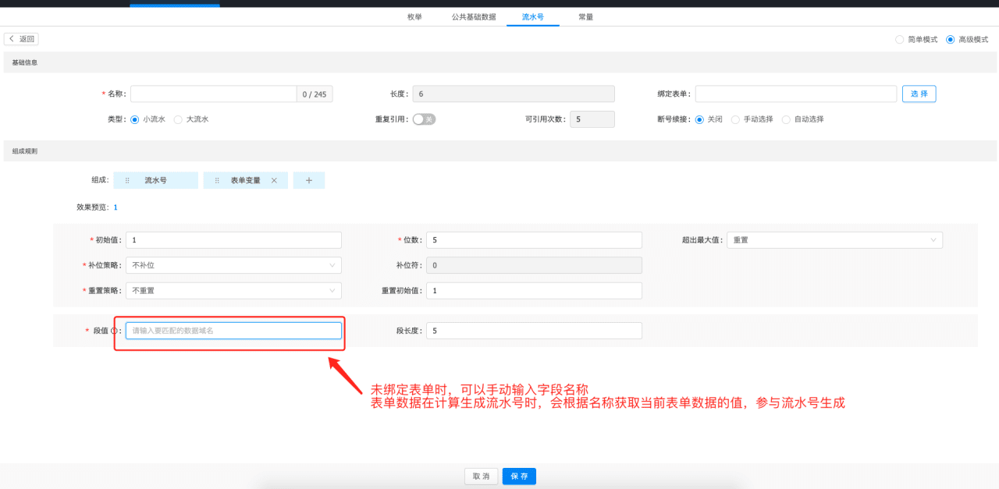Click the 可引用次数 field
Screen dimensions: 999x489
click(x=592, y=119)
